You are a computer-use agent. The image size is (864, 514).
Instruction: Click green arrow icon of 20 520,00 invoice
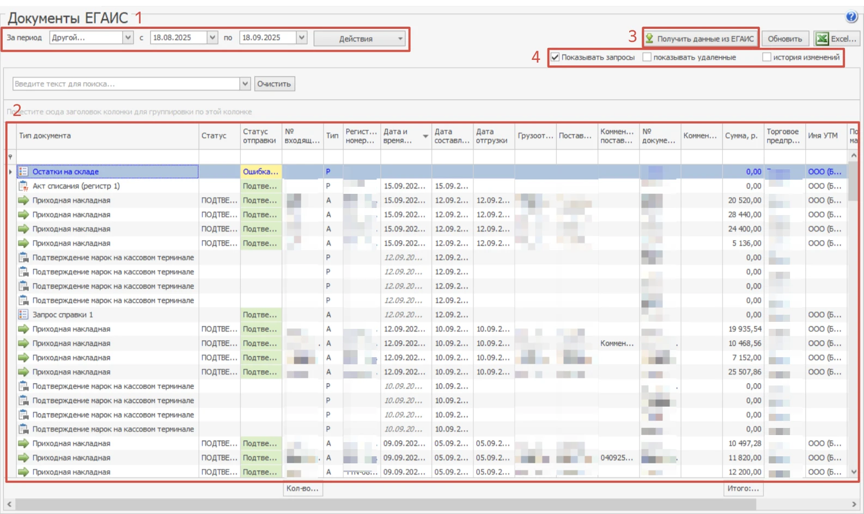pos(23,200)
